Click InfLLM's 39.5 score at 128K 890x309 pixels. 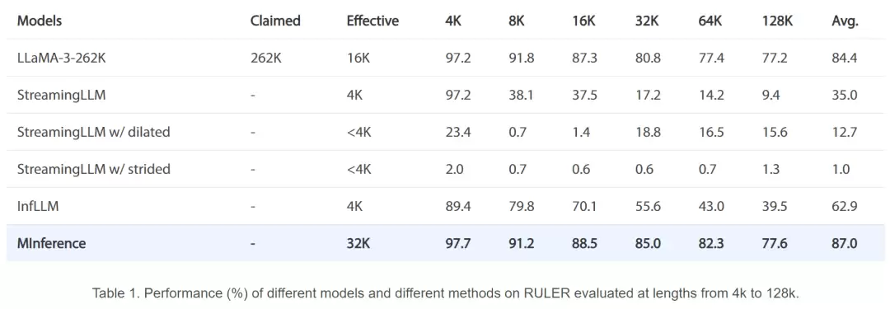point(775,206)
